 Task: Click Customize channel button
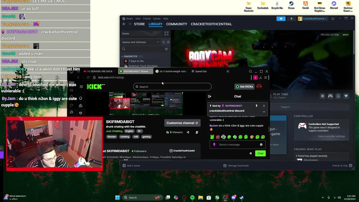point(182,123)
